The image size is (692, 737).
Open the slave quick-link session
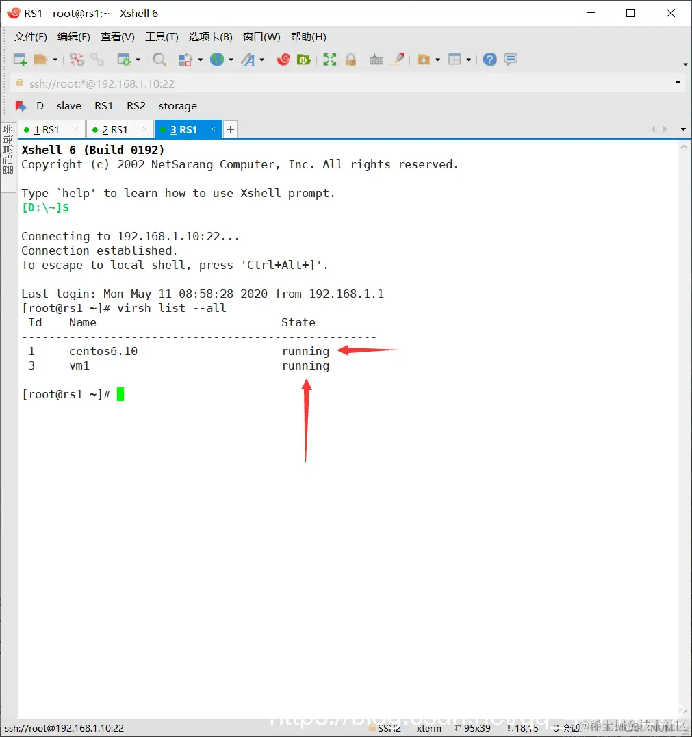click(x=69, y=106)
